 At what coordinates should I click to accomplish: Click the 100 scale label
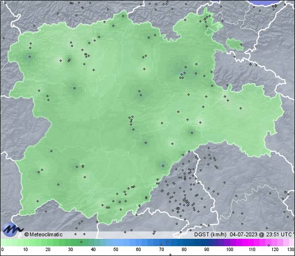coord(230,250)
